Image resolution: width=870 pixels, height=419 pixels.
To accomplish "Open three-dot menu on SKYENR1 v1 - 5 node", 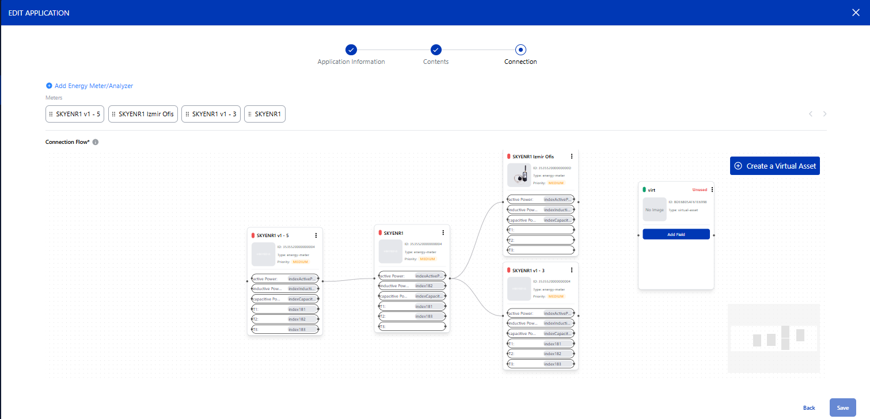I will point(316,235).
